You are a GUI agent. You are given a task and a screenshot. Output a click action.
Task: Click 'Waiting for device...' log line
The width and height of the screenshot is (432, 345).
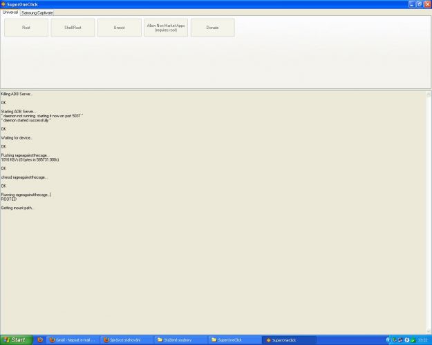pos(17,138)
